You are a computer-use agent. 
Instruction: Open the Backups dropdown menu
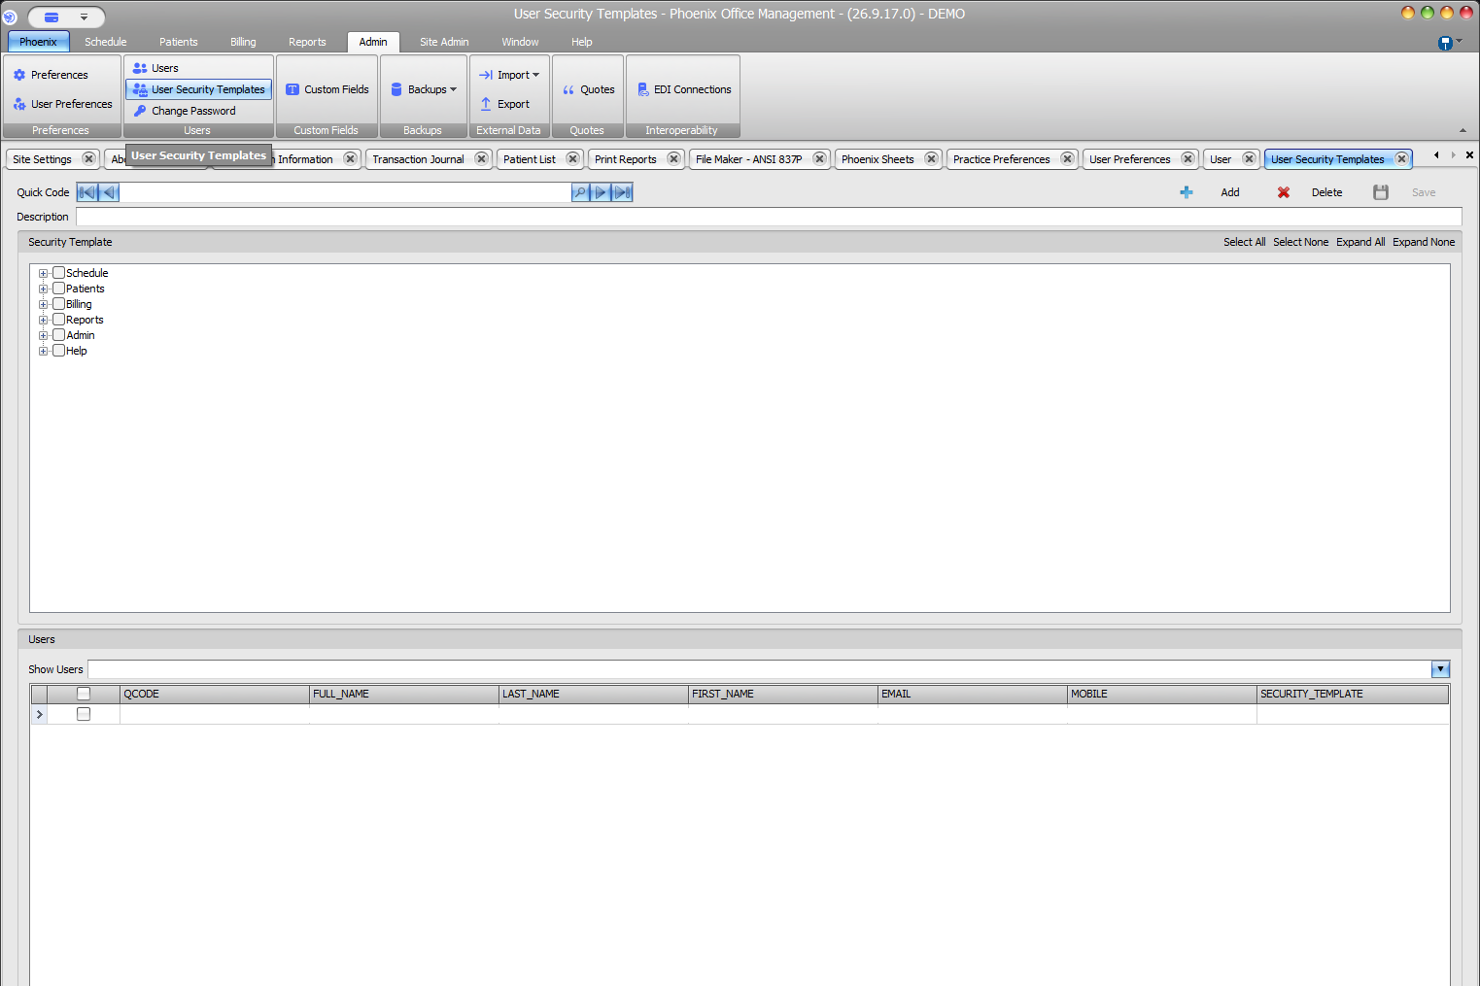pos(423,89)
